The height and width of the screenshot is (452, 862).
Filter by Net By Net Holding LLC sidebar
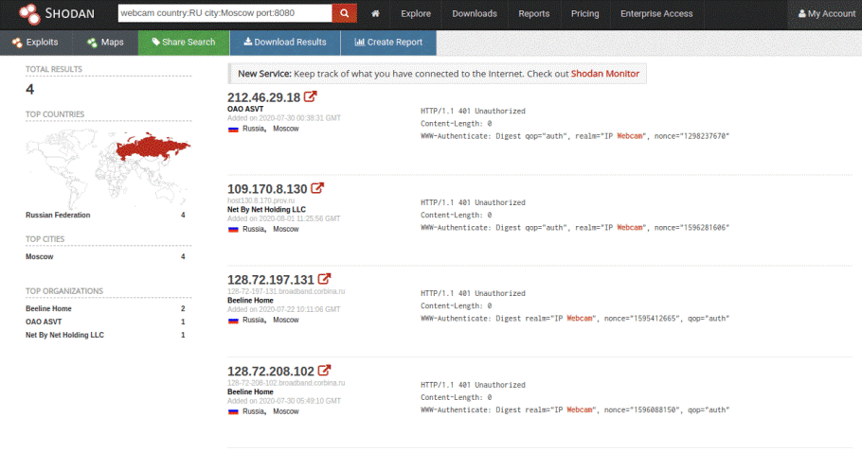pyautogui.click(x=64, y=335)
